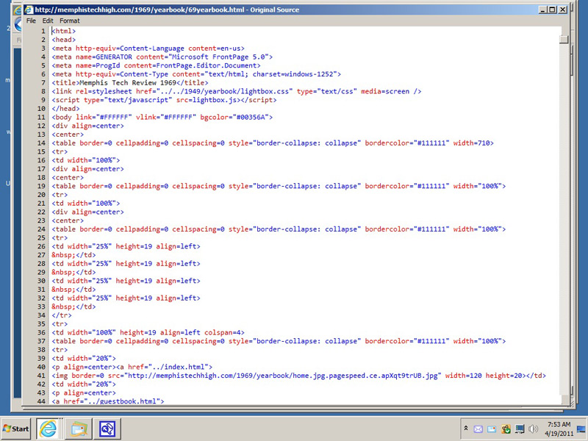Show hidden icons in the system tray
The image size is (588, 441).
pos(466,429)
